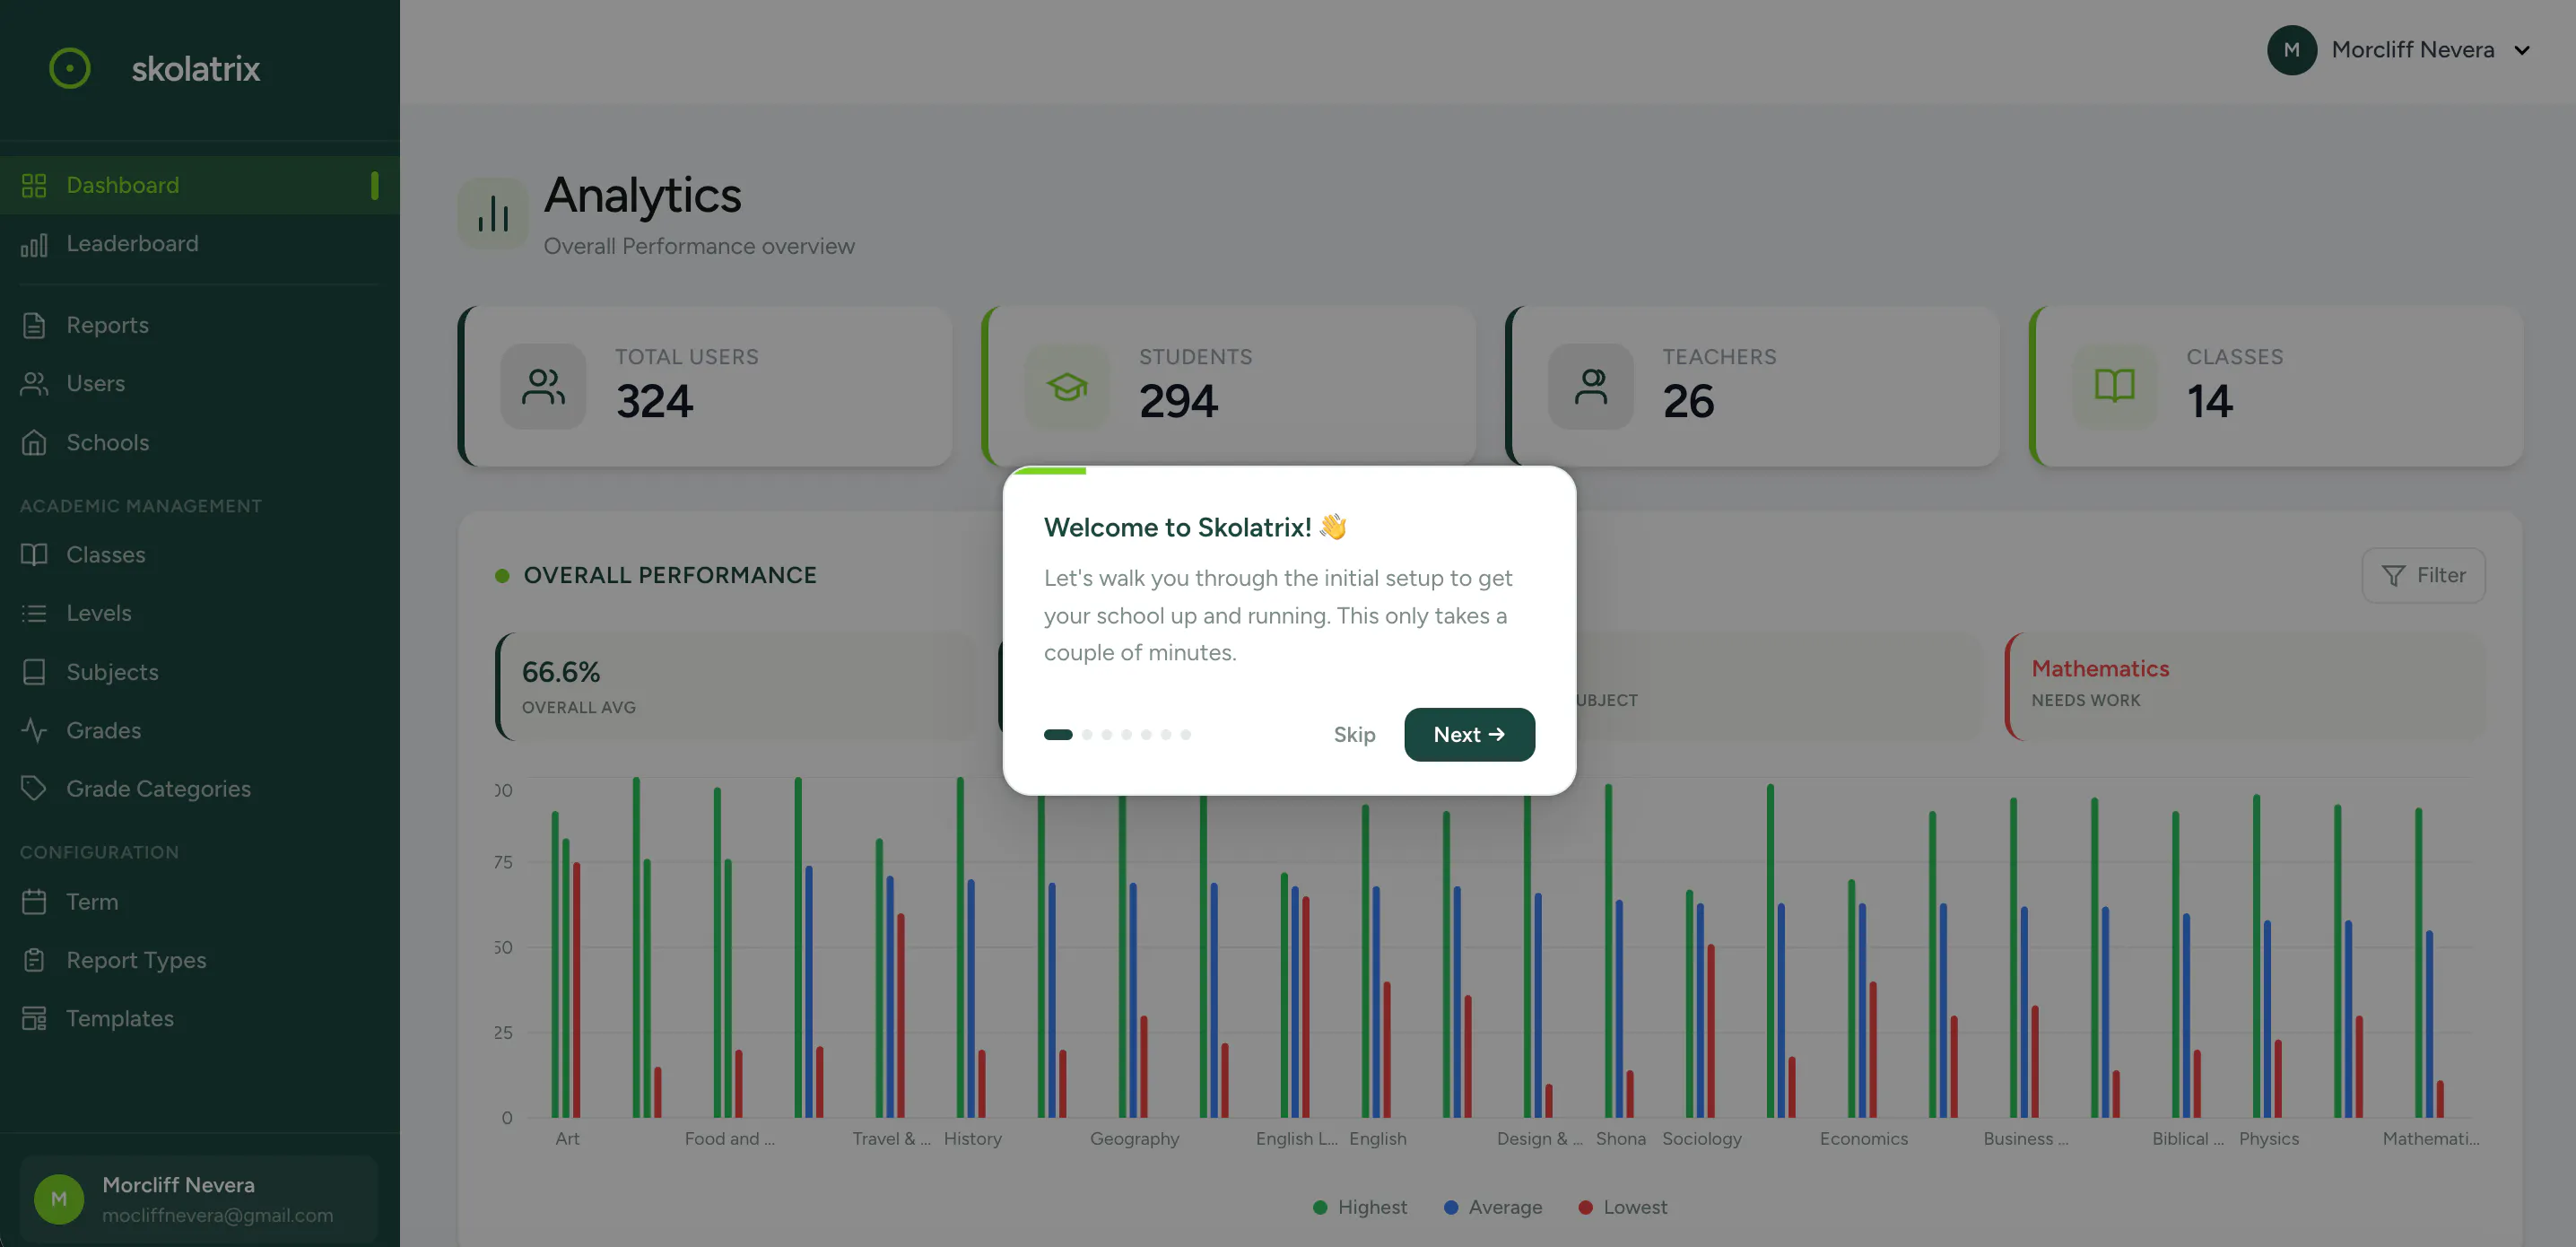Click the Geography axis label
The height and width of the screenshot is (1247, 2576).
[x=1134, y=1139]
